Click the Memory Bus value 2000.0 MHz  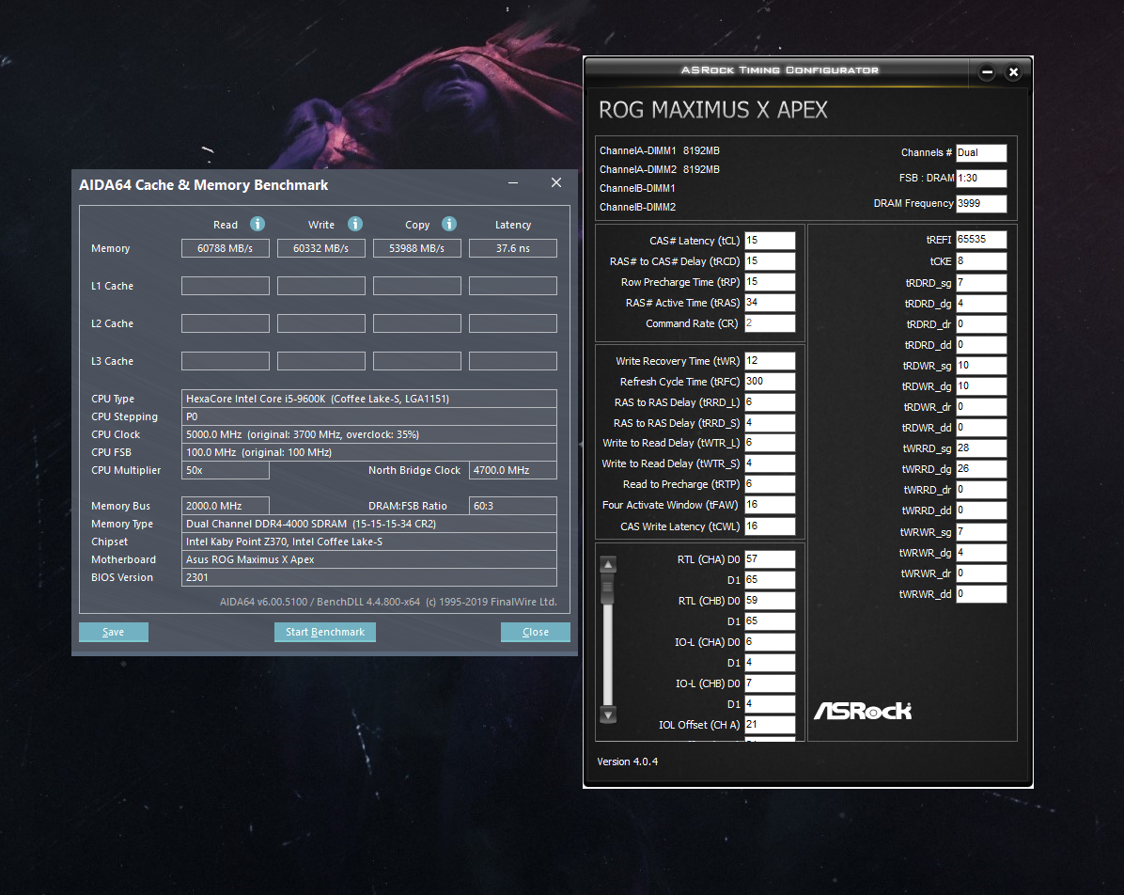226,506
